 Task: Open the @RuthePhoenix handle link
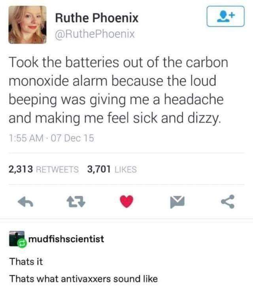point(94,34)
